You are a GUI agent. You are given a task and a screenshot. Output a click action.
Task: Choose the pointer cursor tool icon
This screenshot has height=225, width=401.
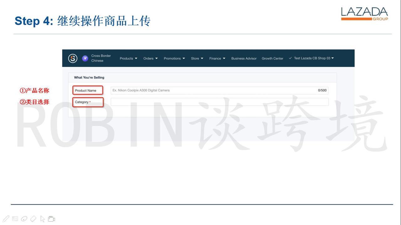43,219
